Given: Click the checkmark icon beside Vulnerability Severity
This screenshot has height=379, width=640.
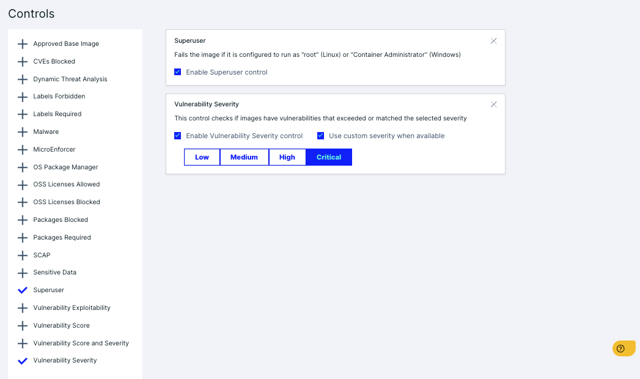Looking at the screenshot, I should pyautogui.click(x=23, y=360).
